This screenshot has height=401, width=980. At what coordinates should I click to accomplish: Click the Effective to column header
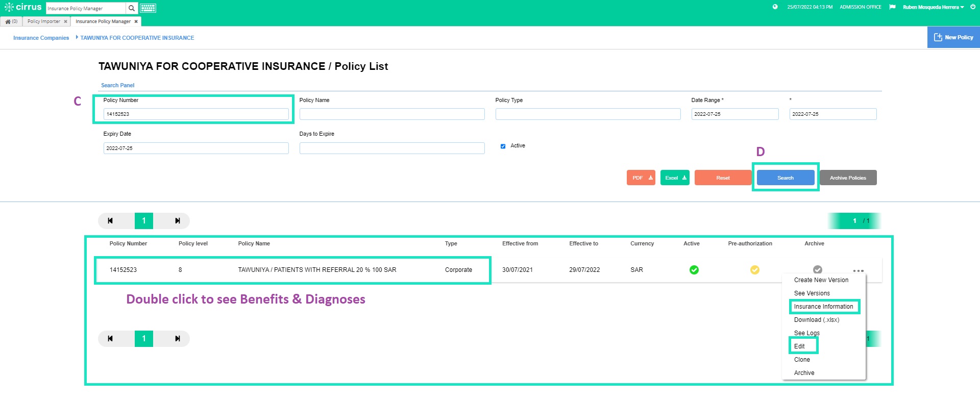click(x=583, y=244)
